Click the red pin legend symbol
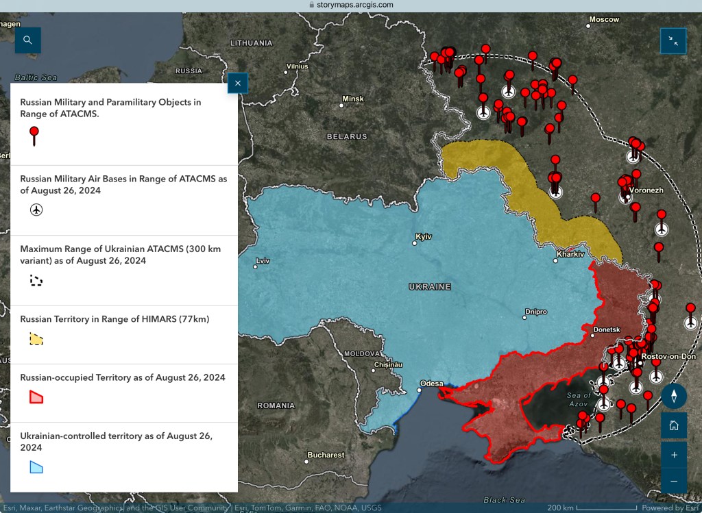Viewport: 702px width, 513px height. click(x=34, y=136)
